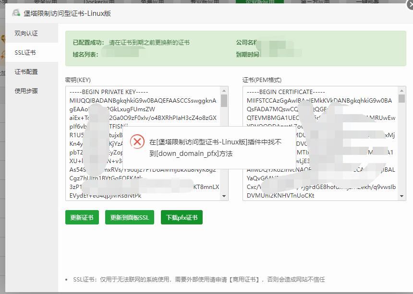The width and height of the screenshot is (413, 294).
Task: Switch to 证书配置 tab
Action: point(32,72)
